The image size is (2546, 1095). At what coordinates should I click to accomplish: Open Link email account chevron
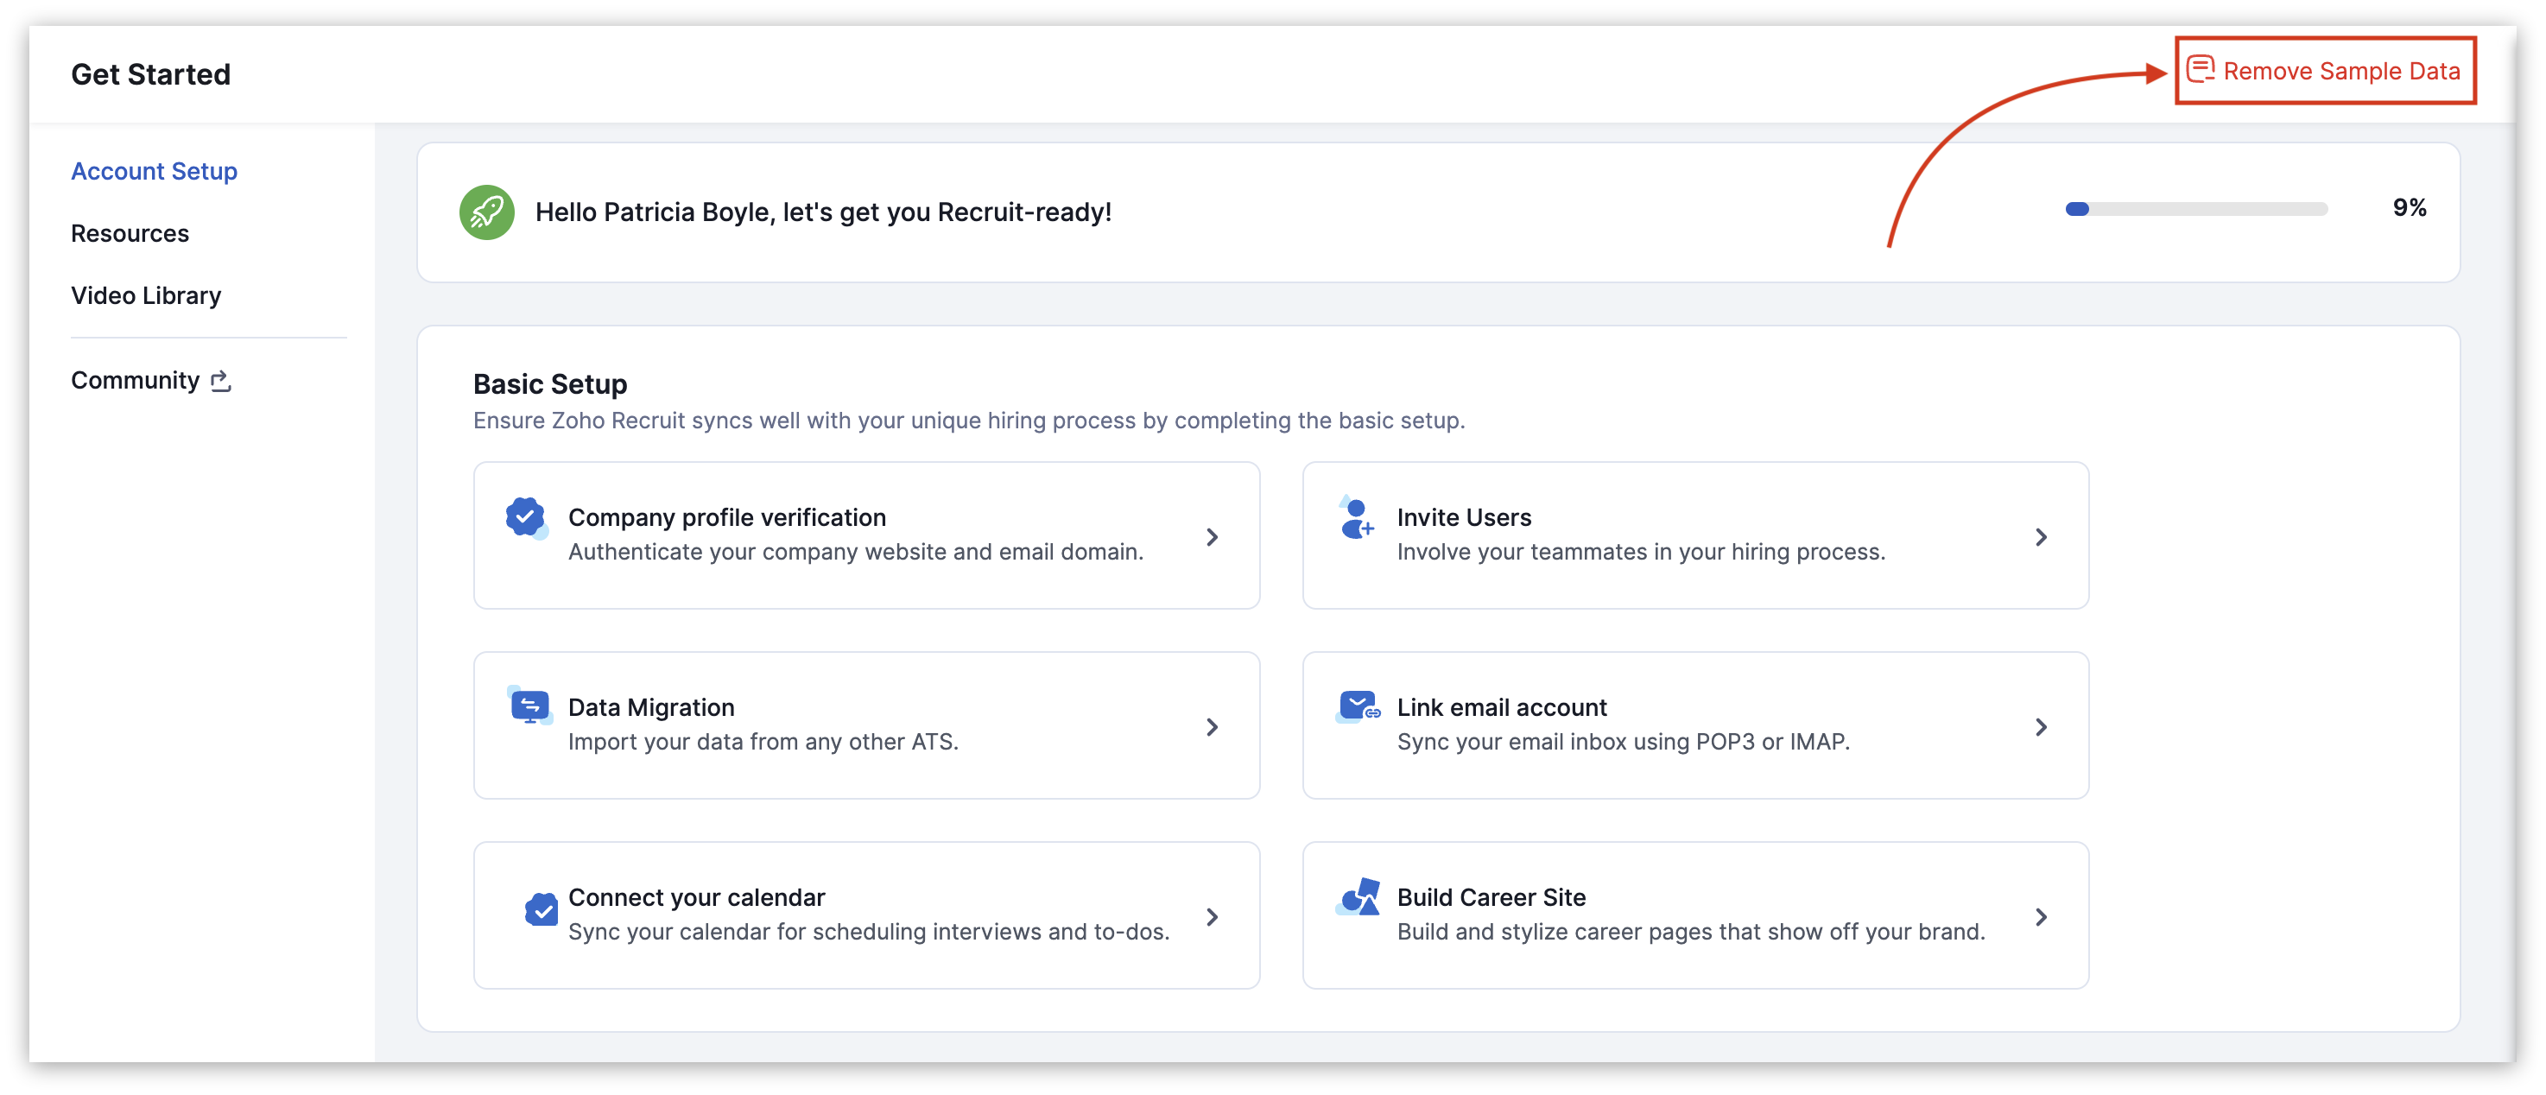pos(2041,727)
